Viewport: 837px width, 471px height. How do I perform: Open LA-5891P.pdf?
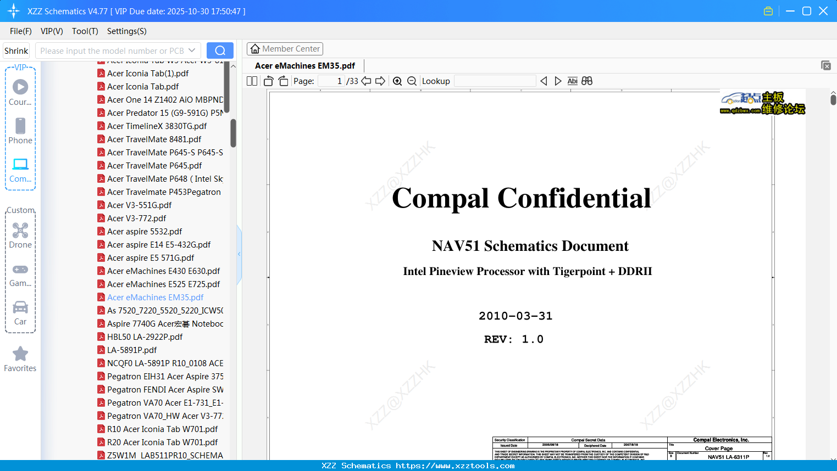(x=132, y=350)
